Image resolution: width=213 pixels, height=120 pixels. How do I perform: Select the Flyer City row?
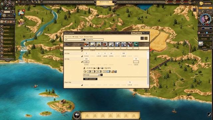(74, 82)
